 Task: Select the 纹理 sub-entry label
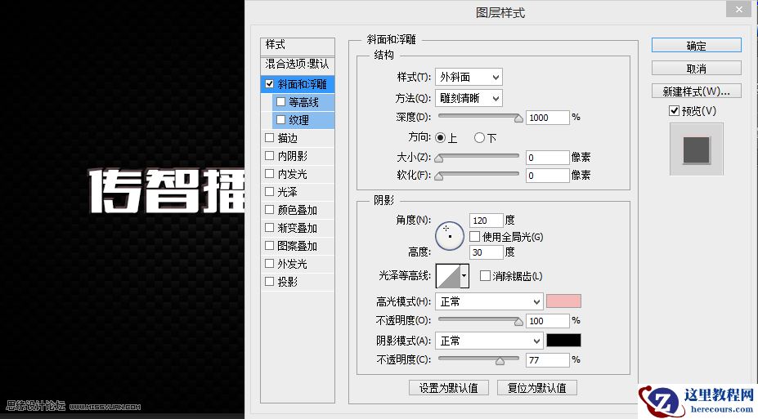[x=298, y=120]
